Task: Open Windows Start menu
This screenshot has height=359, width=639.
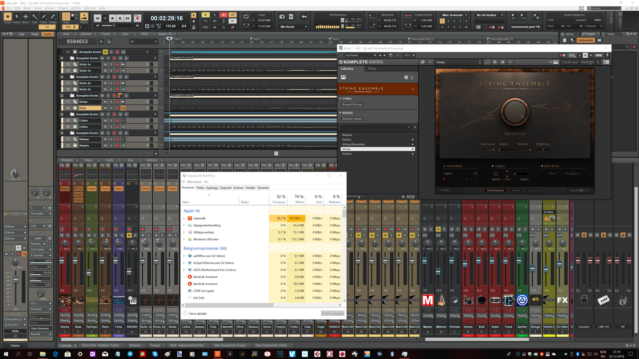Action: click(5, 354)
